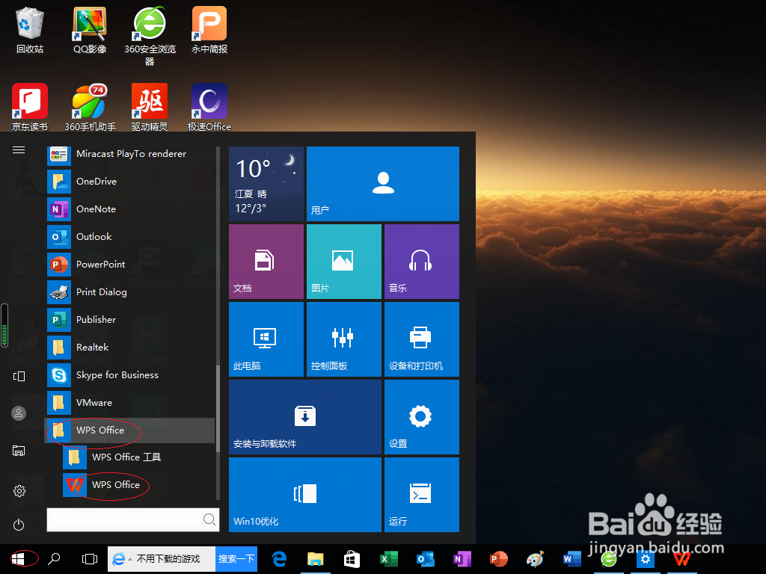Open the 设备和打印机 tile

422,339
